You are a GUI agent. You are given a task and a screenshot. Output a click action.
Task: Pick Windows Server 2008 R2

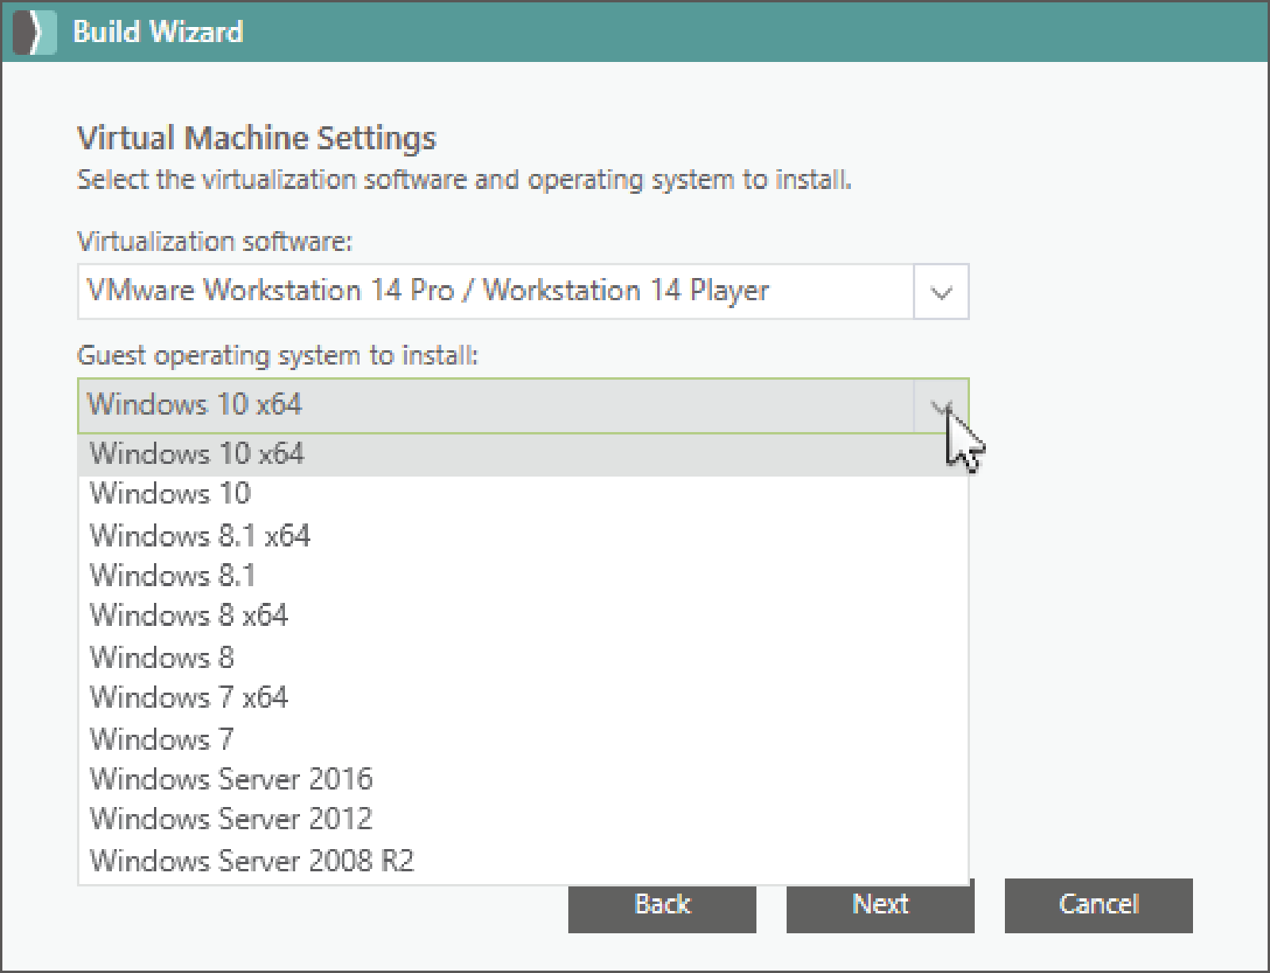click(523, 861)
